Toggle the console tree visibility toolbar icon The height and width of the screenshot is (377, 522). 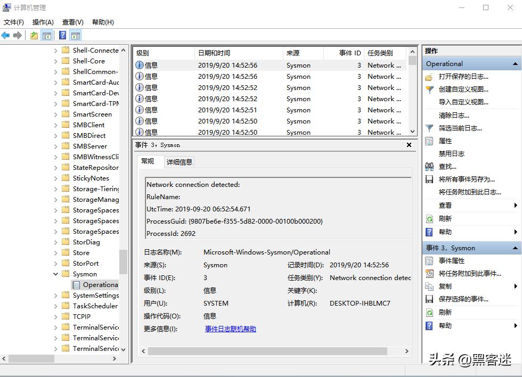pyautogui.click(x=46, y=35)
